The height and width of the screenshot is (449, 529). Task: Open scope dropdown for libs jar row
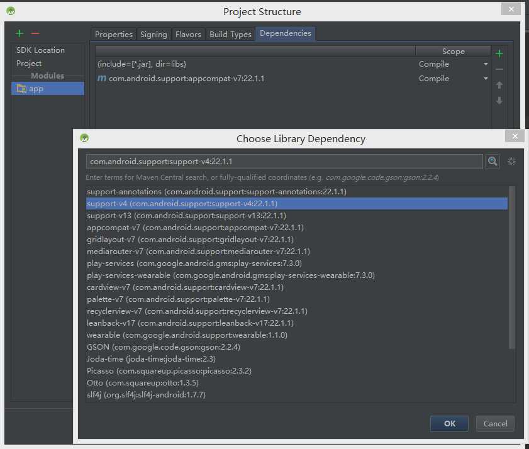point(486,64)
